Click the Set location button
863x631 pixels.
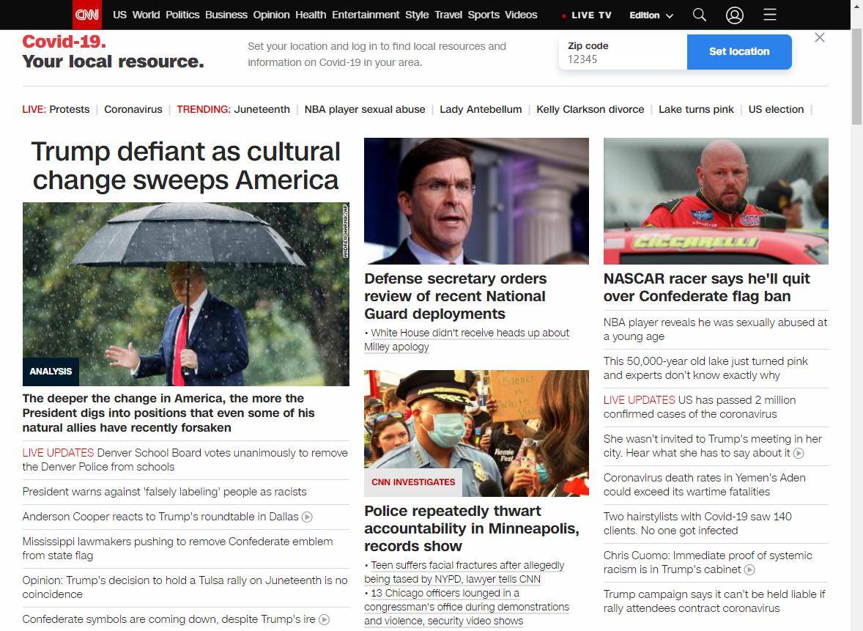pyautogui.click(x=739, y=52)
